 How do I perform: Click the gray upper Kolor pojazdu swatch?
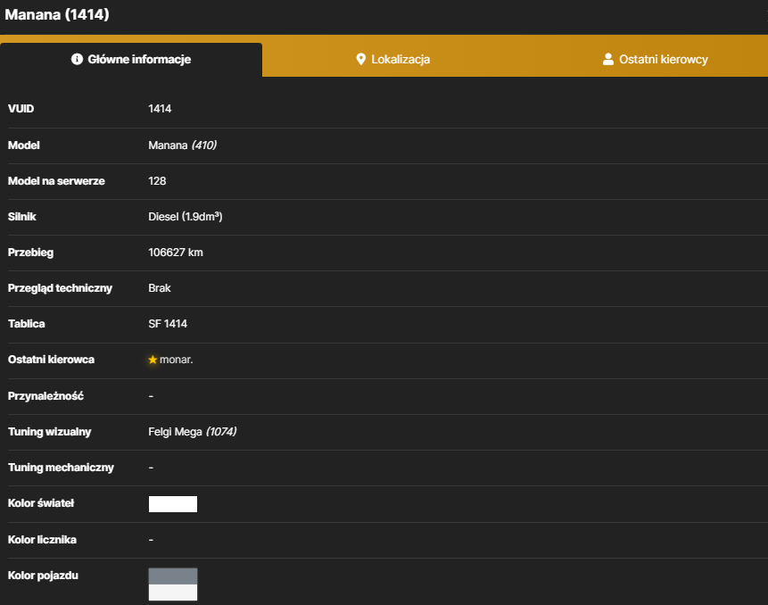pyautogui.click(x=173, y=576)
